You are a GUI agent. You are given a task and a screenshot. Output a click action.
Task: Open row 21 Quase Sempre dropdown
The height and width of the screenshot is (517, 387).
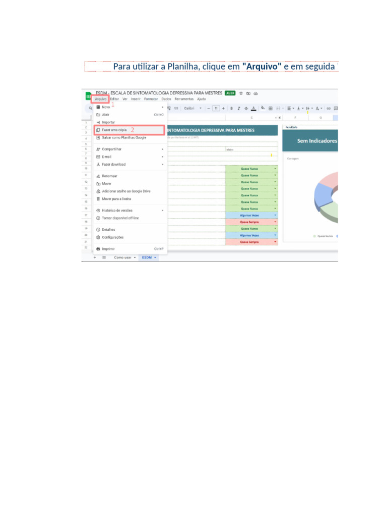(275, 242)
